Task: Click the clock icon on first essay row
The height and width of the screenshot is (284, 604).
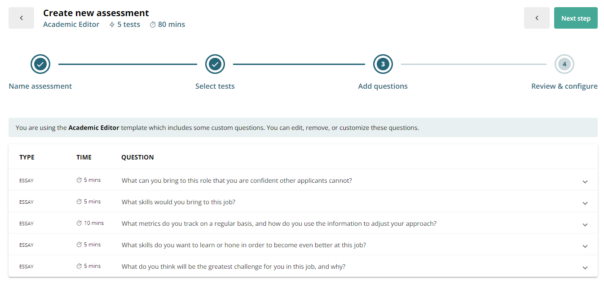Action: pos(79,180)
